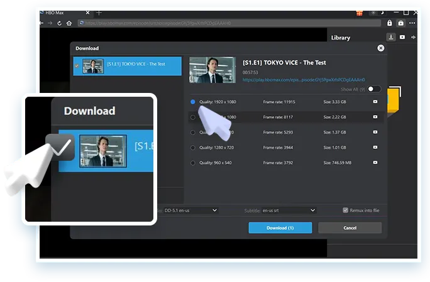Click the small episode thumbnail in the list

[x=93, y=66]
